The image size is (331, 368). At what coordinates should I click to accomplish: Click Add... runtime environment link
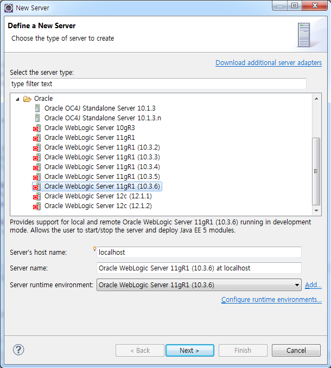coord(313,285)
